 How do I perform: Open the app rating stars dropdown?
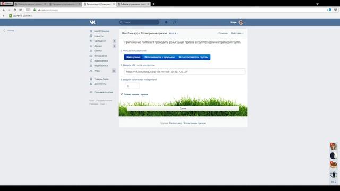(x=174, y=33)
